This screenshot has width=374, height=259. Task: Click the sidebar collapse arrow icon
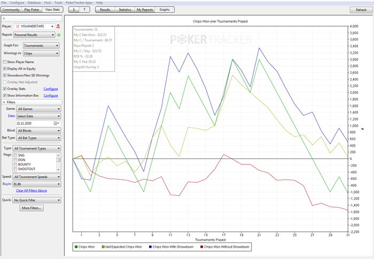[4, 18]
